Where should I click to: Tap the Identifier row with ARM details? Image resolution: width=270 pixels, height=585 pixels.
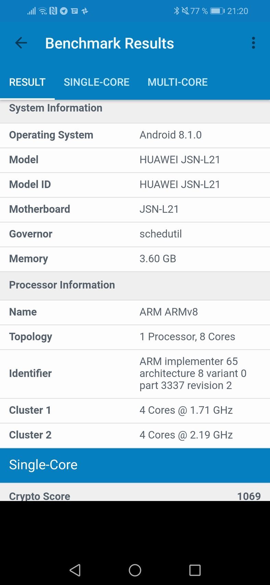click(135, 374)
